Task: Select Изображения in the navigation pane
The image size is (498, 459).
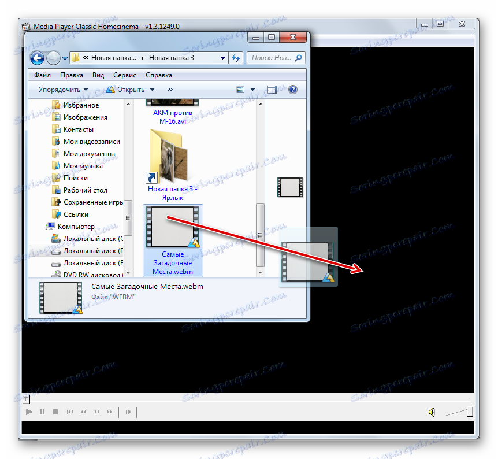Action: pyautogui.click(x=80, y=117)
